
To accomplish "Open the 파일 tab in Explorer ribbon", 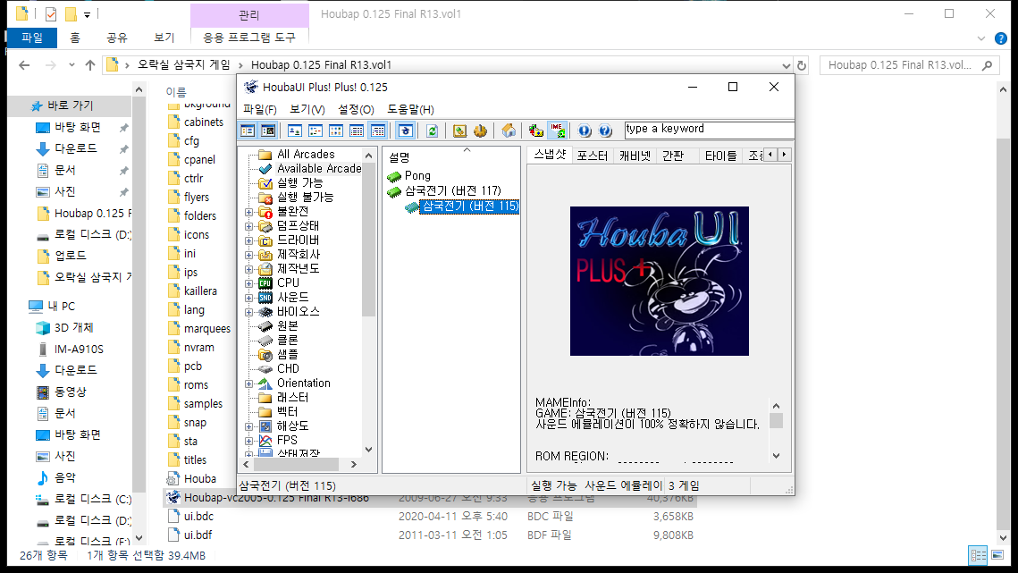I will [32, 38].
